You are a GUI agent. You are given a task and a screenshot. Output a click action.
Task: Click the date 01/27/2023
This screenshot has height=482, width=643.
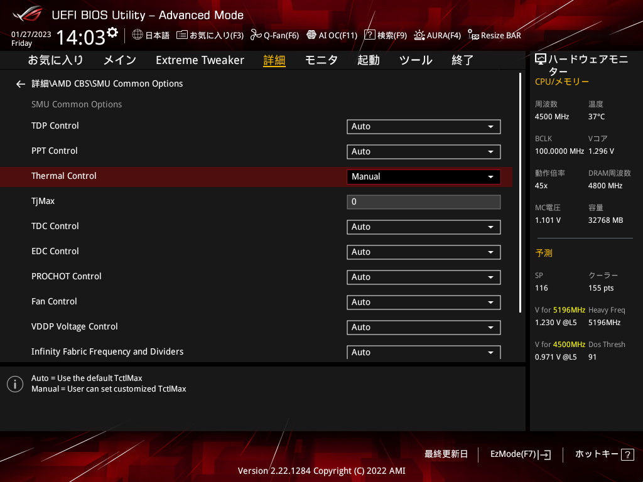point(31,35)
